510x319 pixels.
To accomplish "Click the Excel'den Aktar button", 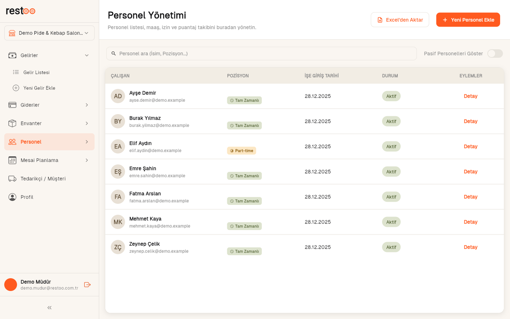I will (400, 20).
